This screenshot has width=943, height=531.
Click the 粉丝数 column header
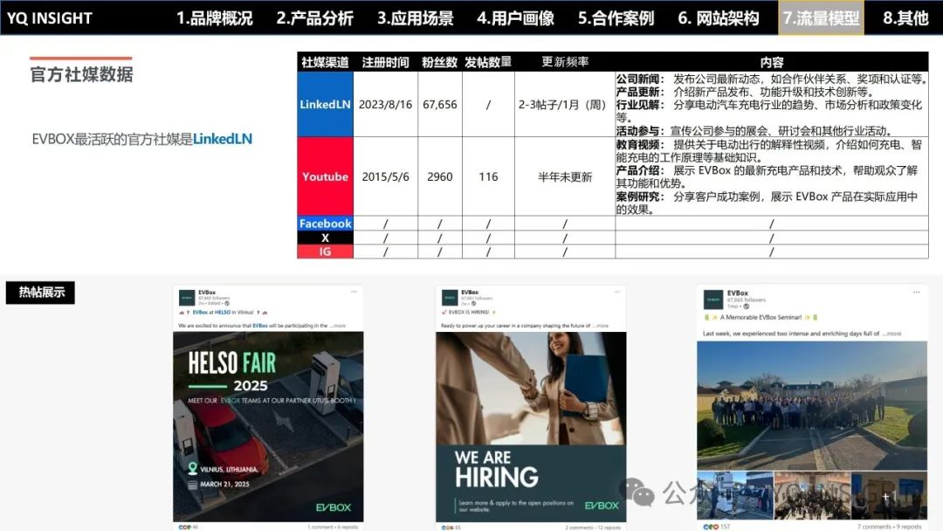[x=439, y=62]
